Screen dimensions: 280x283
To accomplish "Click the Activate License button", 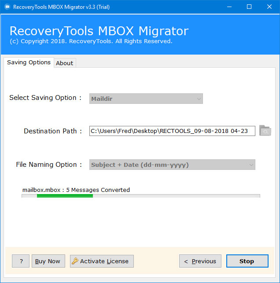I will [102, 261].
